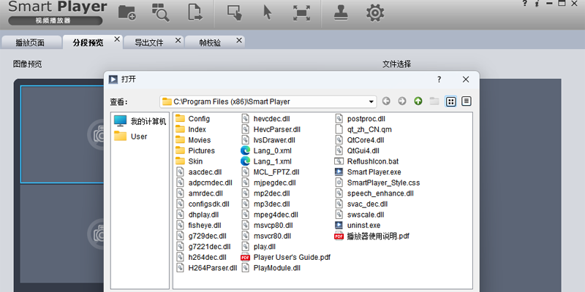Select the Config folder
Image resolution: width=585 pixels, height=292 pixels.
(193, 119)
